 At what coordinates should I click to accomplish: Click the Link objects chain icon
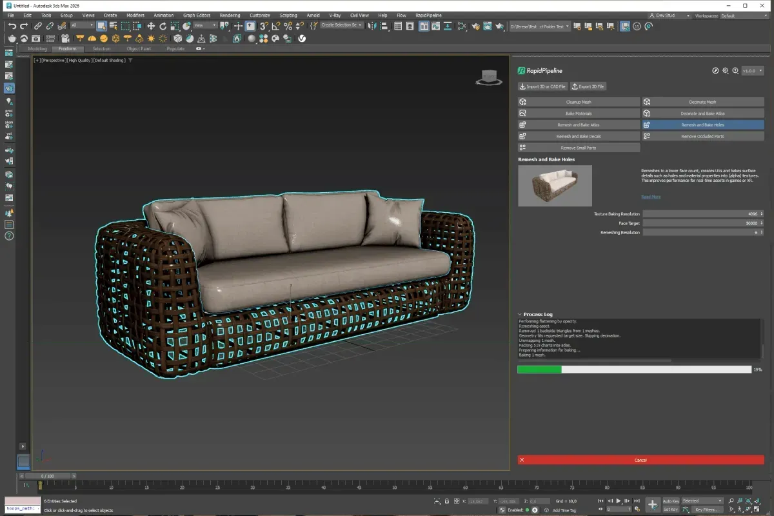tap(38, 26)
